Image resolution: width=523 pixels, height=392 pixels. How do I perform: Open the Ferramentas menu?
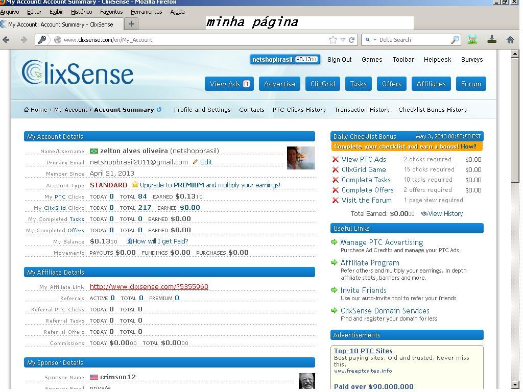(x=147, y=12)
